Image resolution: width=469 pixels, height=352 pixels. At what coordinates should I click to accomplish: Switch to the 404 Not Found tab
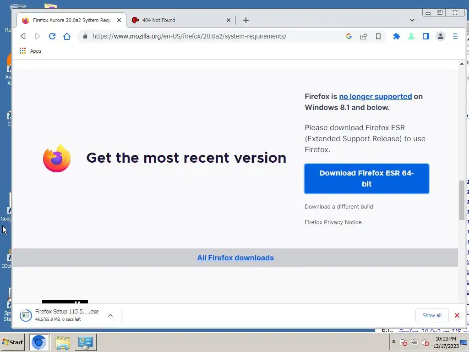point(181,20)
